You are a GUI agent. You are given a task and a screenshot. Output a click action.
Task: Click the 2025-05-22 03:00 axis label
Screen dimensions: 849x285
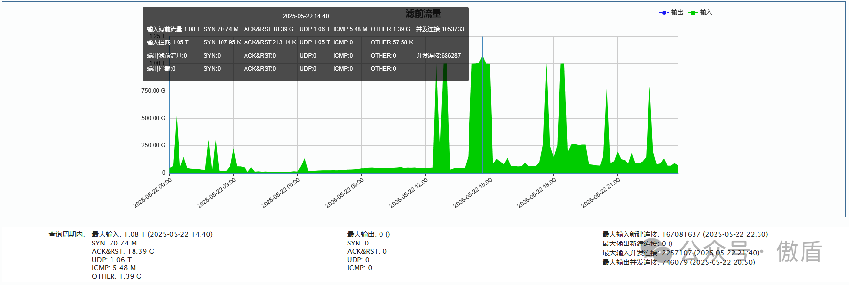[217, 193]
